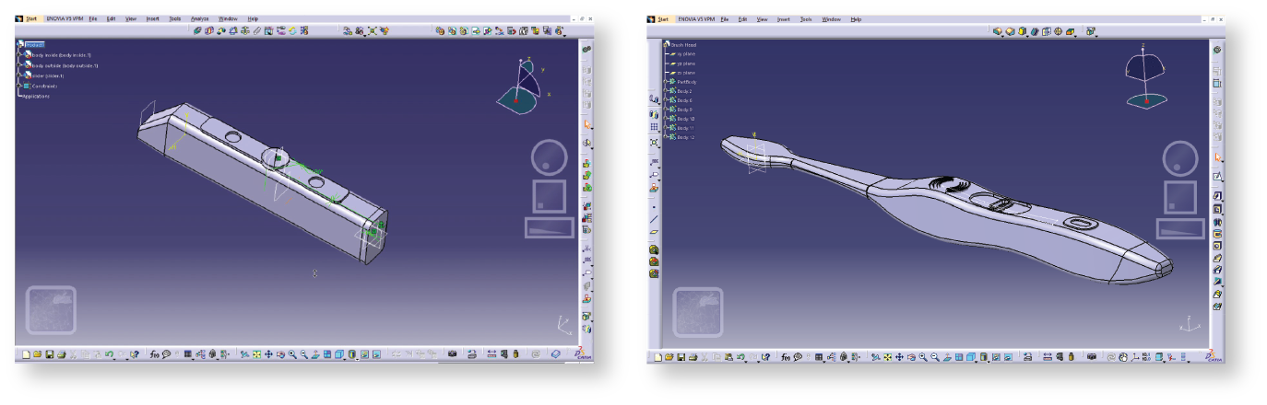Pan view icon in right window
The image size is (1267, 405).
899,357
